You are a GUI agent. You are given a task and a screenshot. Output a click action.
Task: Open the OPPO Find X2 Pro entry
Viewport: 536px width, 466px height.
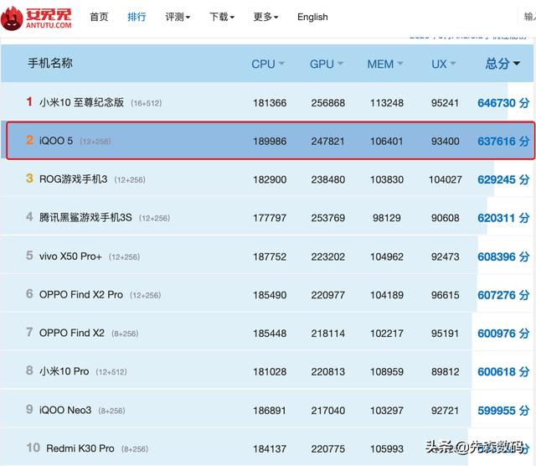(81, 294)
